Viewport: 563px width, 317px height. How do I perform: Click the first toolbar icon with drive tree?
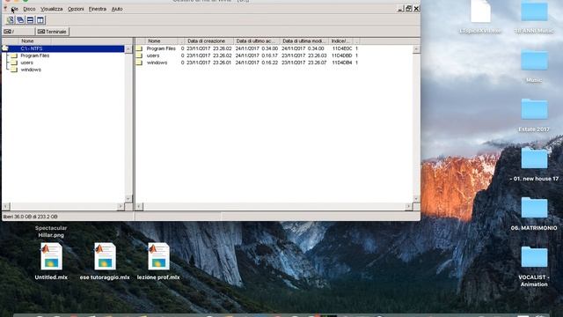pos(10,20)
